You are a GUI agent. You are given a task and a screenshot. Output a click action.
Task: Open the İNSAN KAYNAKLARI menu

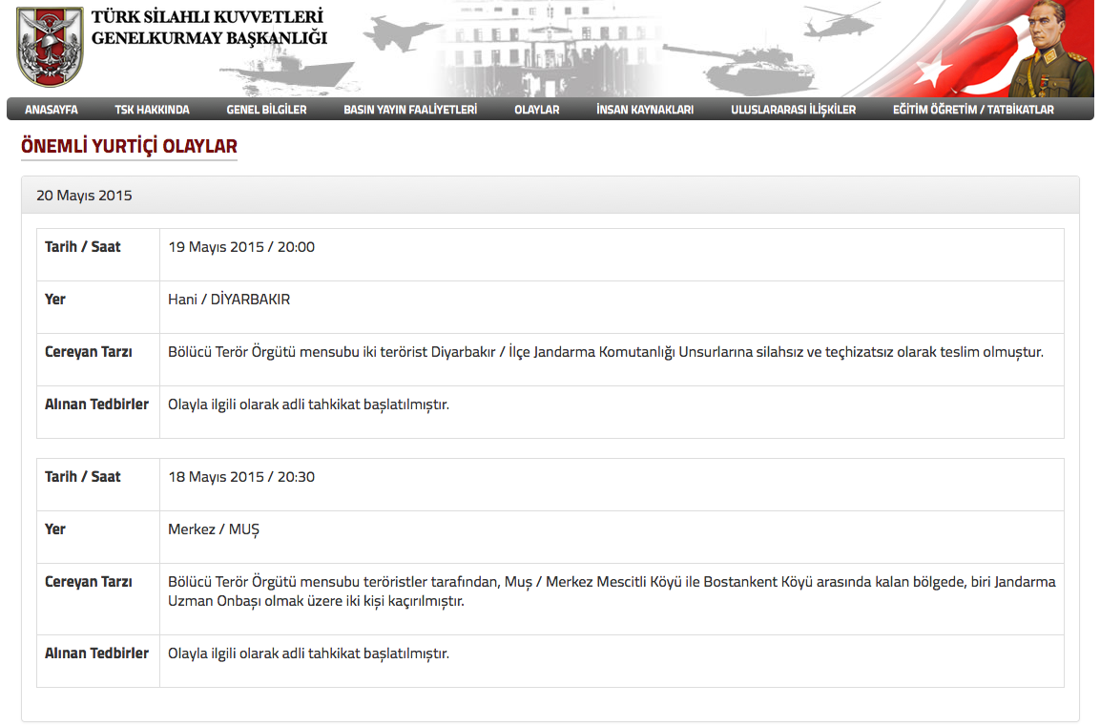(644, 109)
